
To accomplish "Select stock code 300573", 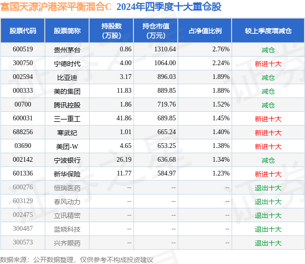I will [23, 242].
